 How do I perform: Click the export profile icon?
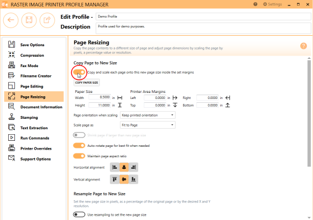47,20
